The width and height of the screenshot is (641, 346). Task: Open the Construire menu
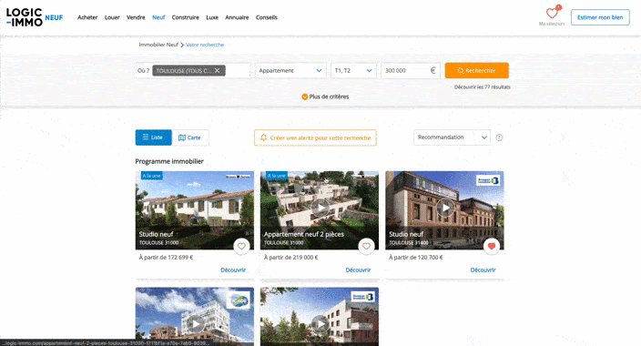point(185,17)
